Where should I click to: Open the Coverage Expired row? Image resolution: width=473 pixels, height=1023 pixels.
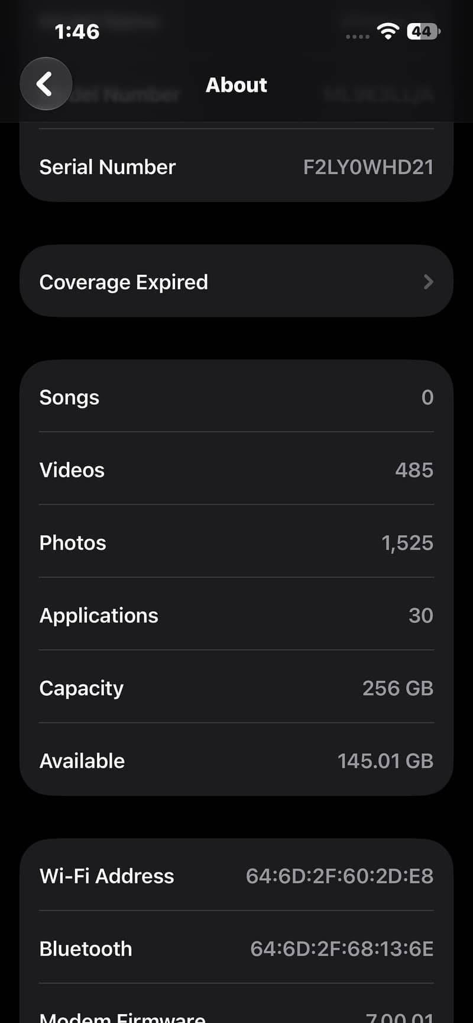(x=237, y=281)
